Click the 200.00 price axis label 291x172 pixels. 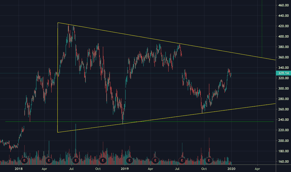pos(284,141)
